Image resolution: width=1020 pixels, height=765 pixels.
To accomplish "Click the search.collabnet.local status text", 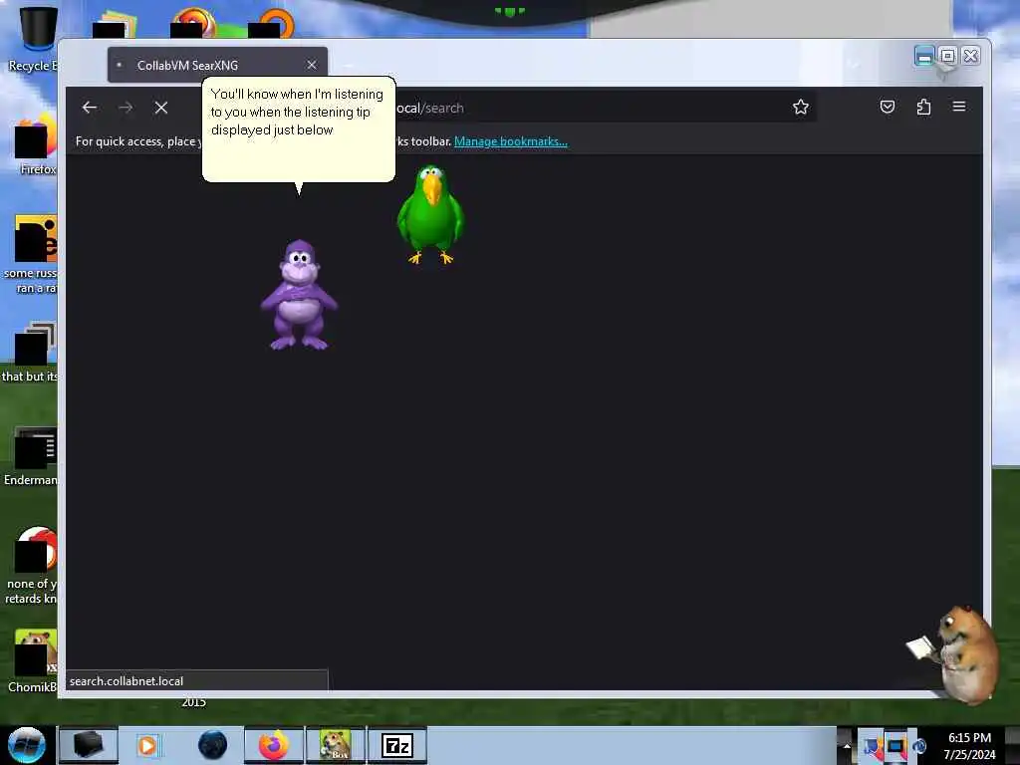I will click(127, 681).
